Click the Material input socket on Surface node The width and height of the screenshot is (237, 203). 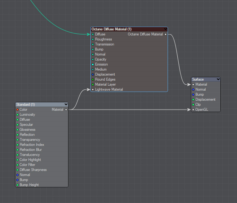click(x=193, y=85)
